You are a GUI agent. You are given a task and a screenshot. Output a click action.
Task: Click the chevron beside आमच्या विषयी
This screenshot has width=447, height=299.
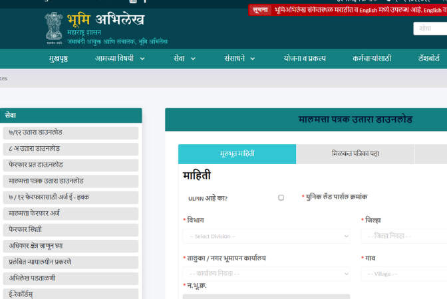[x=142, y=58]
